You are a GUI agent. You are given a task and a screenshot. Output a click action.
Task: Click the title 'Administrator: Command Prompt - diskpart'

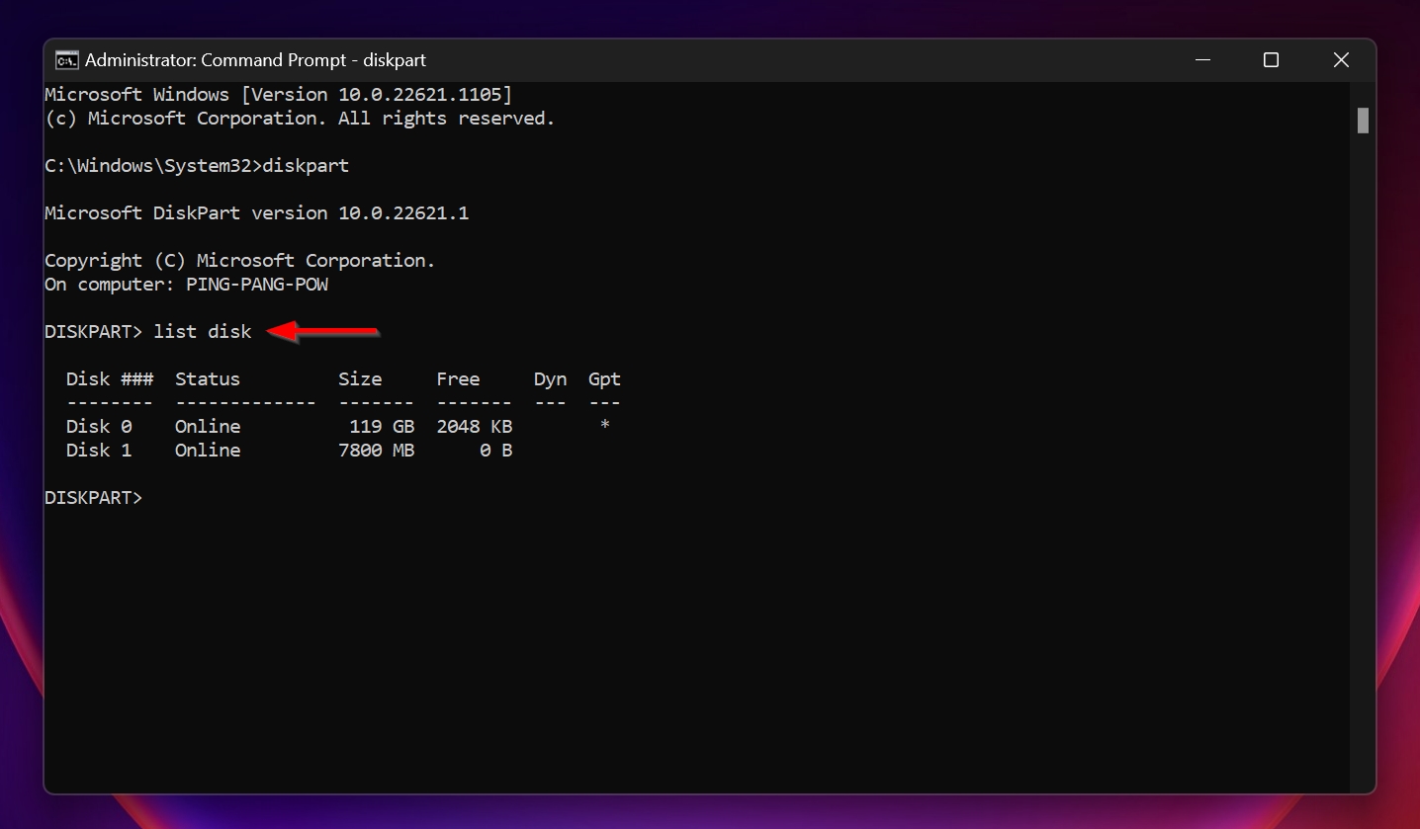point(255,60)
